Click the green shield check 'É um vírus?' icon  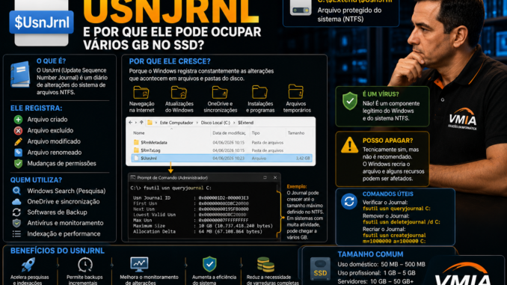[x=350, y=101]
